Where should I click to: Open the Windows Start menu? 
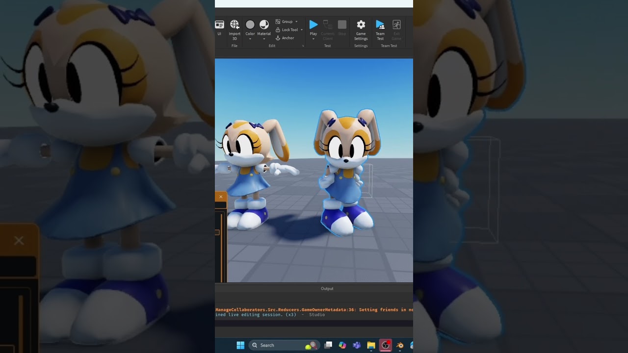(240, 345)
